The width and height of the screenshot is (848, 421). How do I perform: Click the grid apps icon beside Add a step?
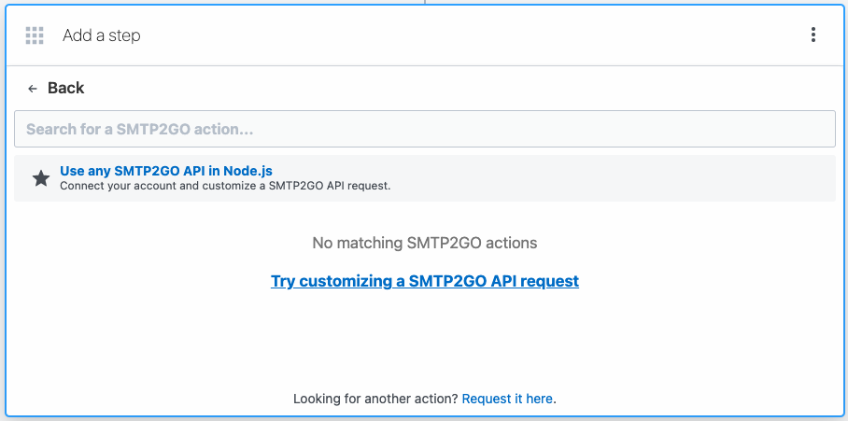[35, 35]
